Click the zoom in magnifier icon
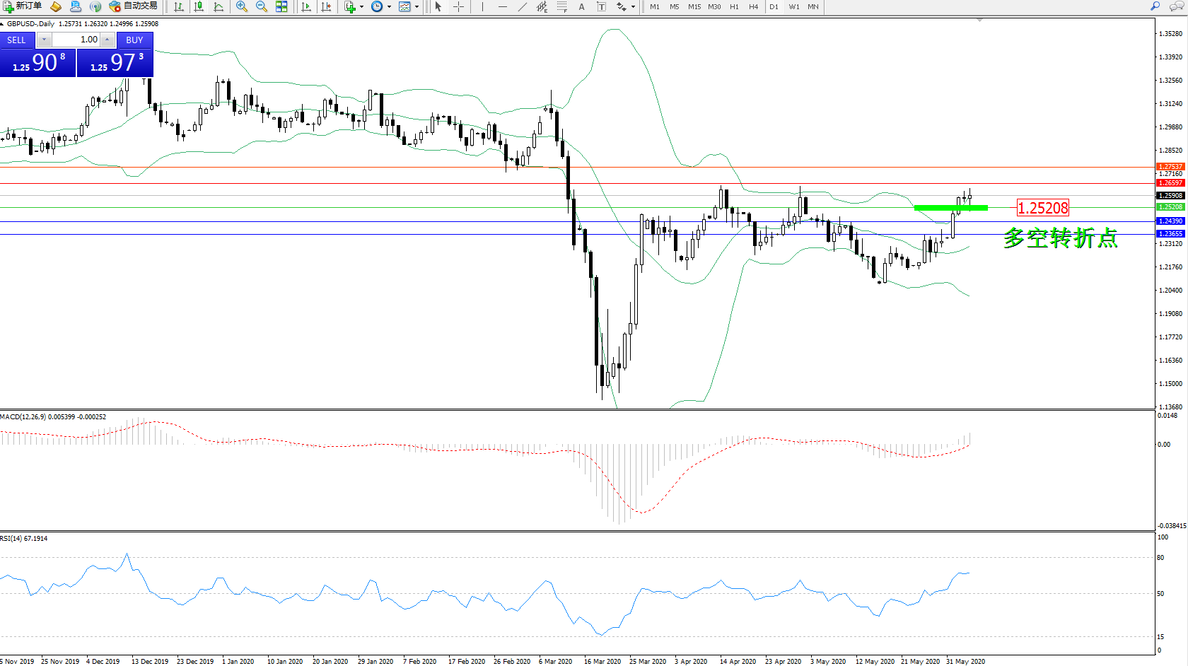Screen dimensions: 1188x666 pos(242,6)
